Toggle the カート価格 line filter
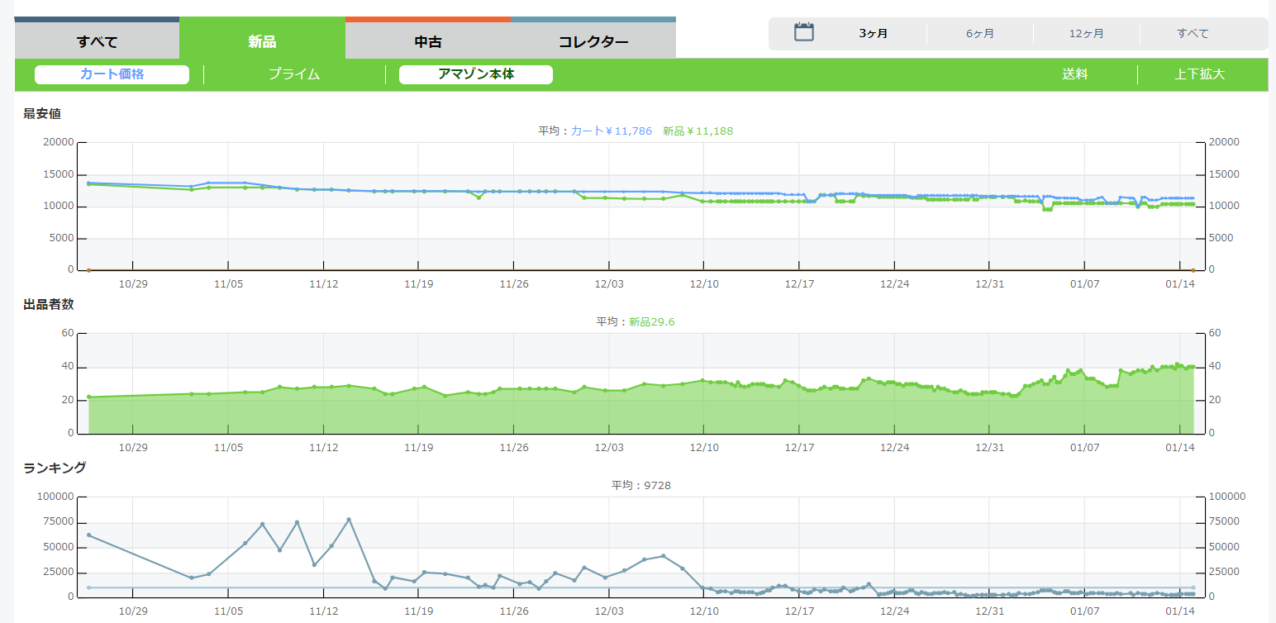The width and height of the screenshot is (1276, 623). point(112,74)
